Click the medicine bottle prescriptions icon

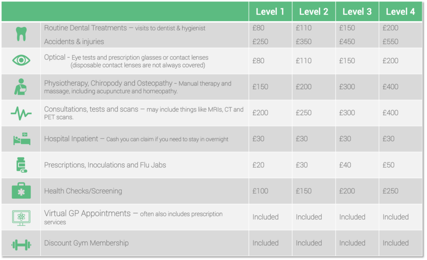[22, 165]
